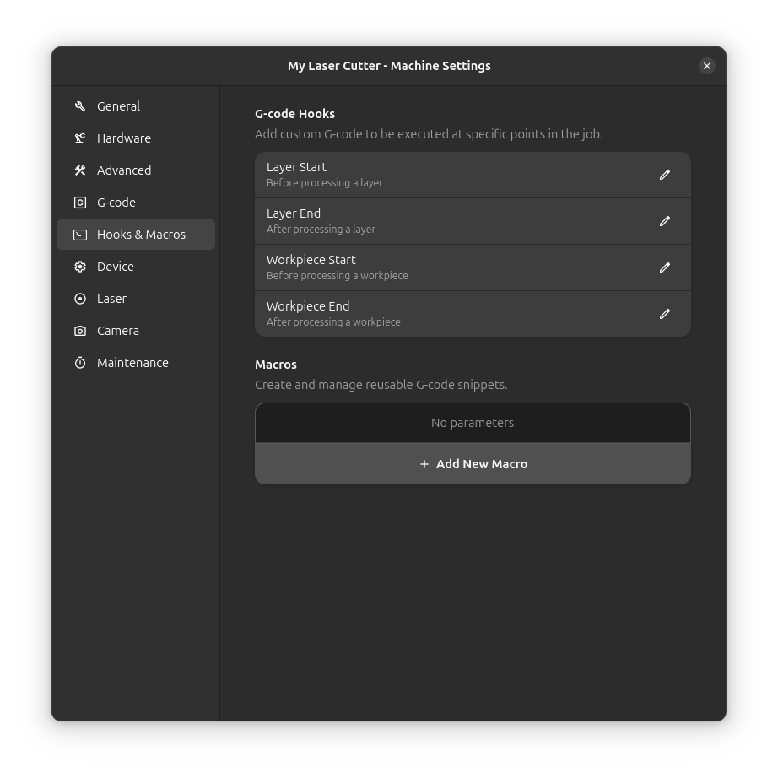Click the Hooks & Macros terminal icon

point(79,235)
